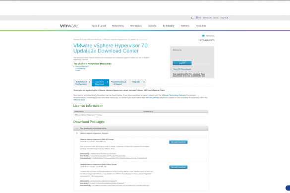Click the vmware logo
The image size is (290, 193).
click(x=69, y=26)
